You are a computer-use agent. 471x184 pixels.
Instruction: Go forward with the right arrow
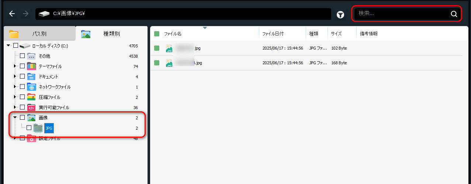point(25,14)
